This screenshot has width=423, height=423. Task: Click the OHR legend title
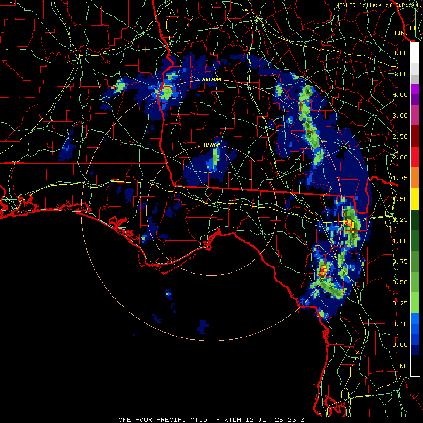coord(413,28)
